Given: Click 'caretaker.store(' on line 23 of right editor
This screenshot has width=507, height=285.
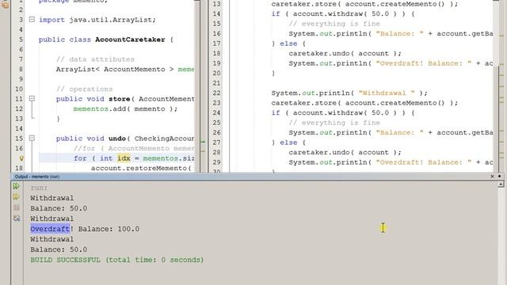Looking at the screenshot, I should coord(306,103).
